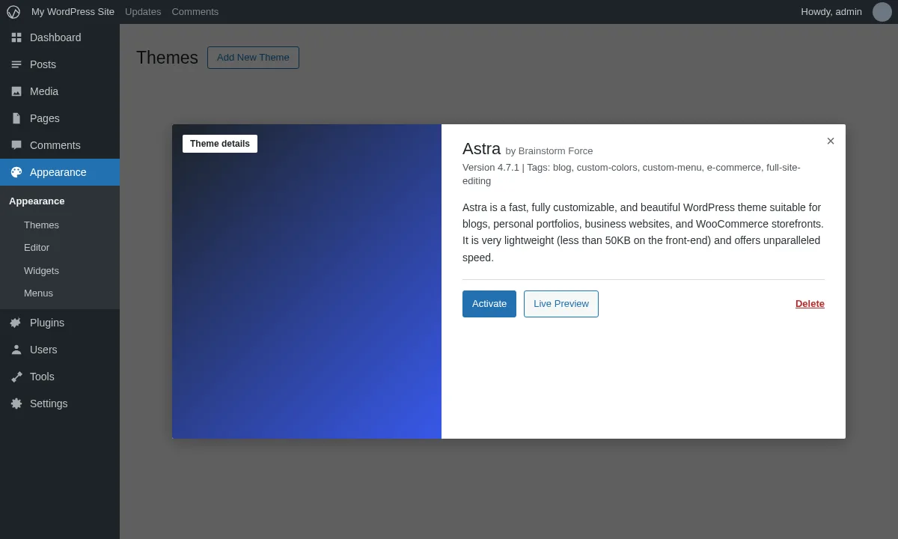
Task: Open Tools menu item
Action: (60, 377)
